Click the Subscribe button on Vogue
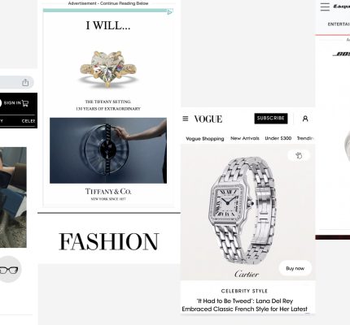 coord(271,119)
